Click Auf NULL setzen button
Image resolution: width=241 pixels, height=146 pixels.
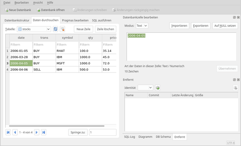click(x=225, y=26)
